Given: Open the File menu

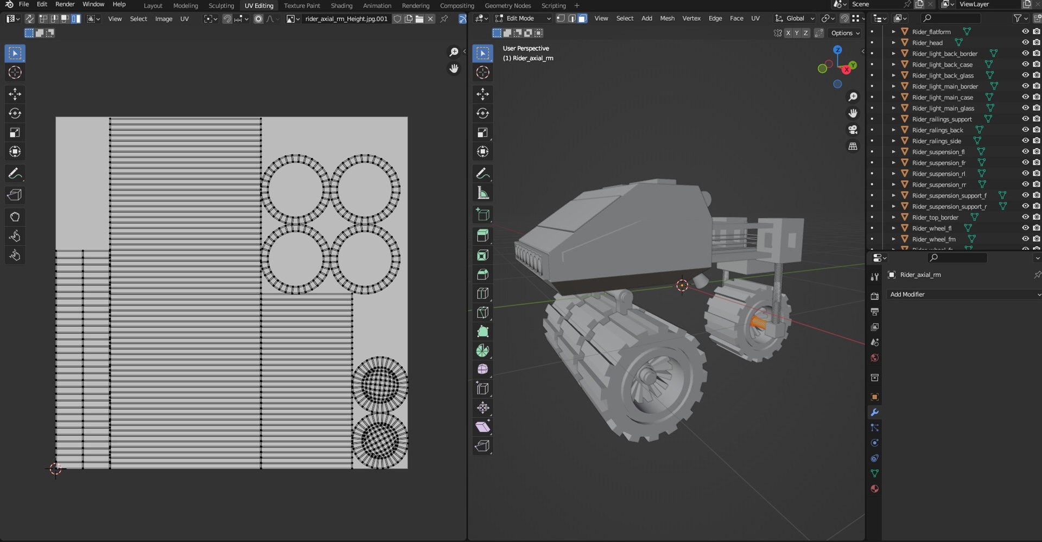Looking at the screenshot, I should (24, 4).
